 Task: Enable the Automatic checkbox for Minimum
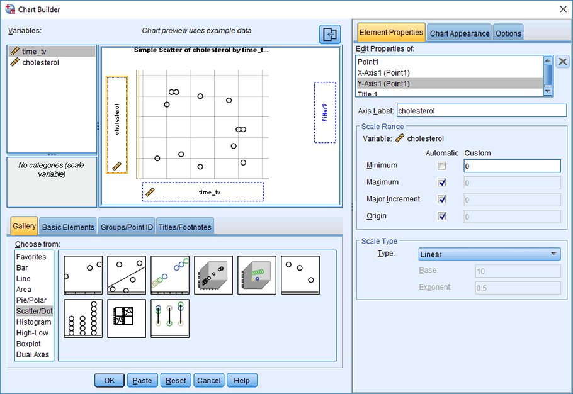click(x=441, y=166)
